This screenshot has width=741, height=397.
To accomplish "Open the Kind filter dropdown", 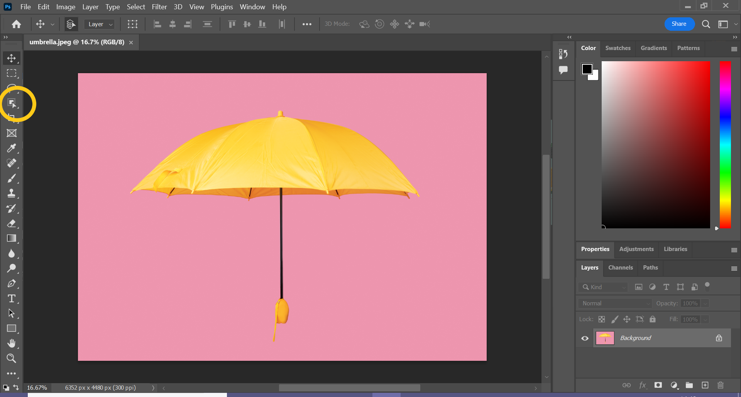I will click(603, 287).
